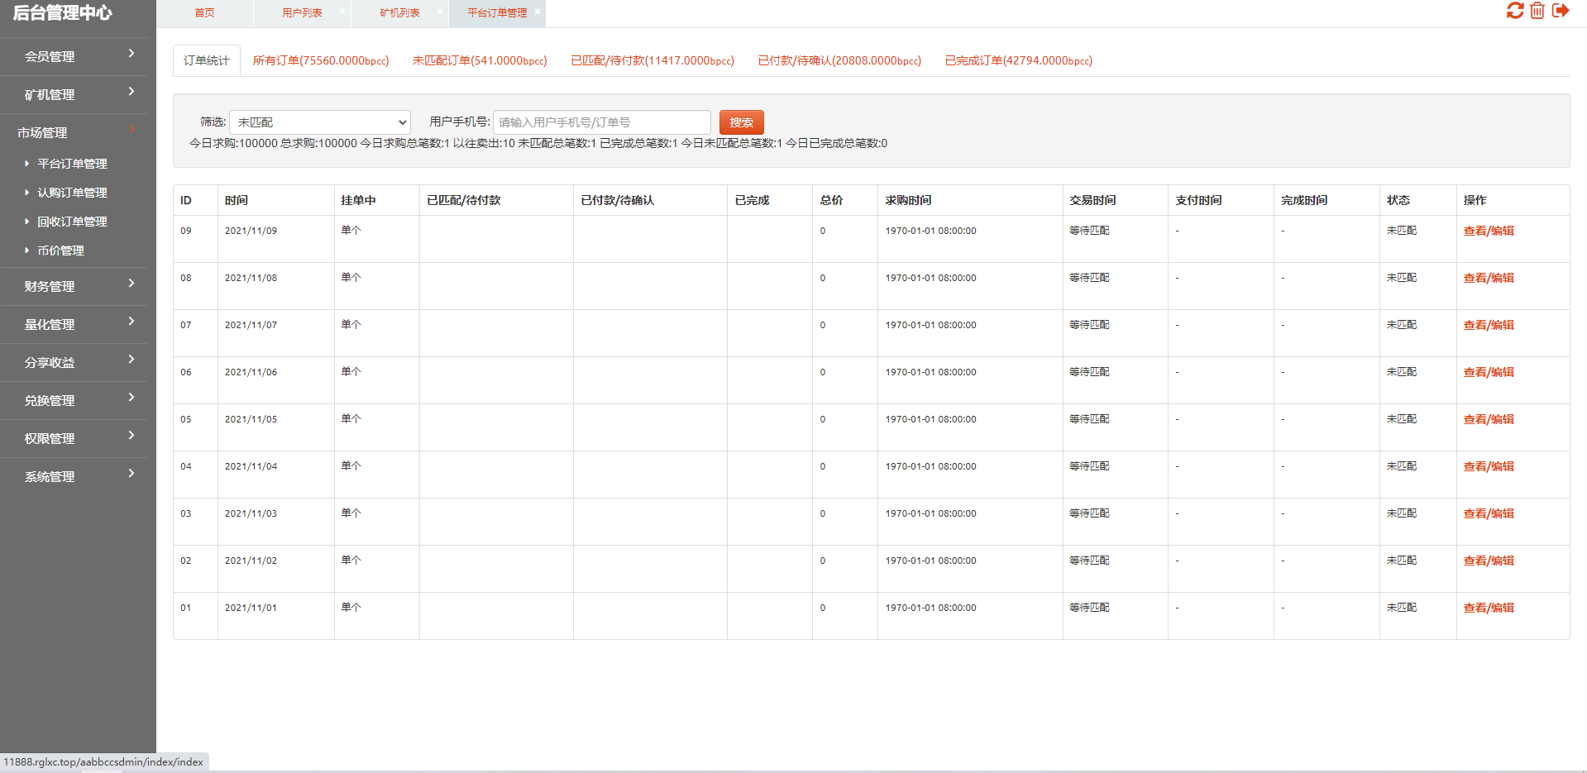
Task: Open the 筛选 dropdown showing 未匹配
Action: (320, 122)
